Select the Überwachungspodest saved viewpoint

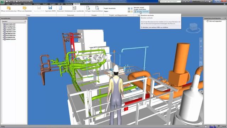(x=215, y=21)
